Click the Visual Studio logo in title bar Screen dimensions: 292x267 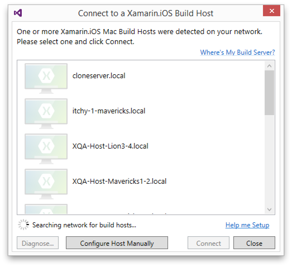tap(18, 13)
